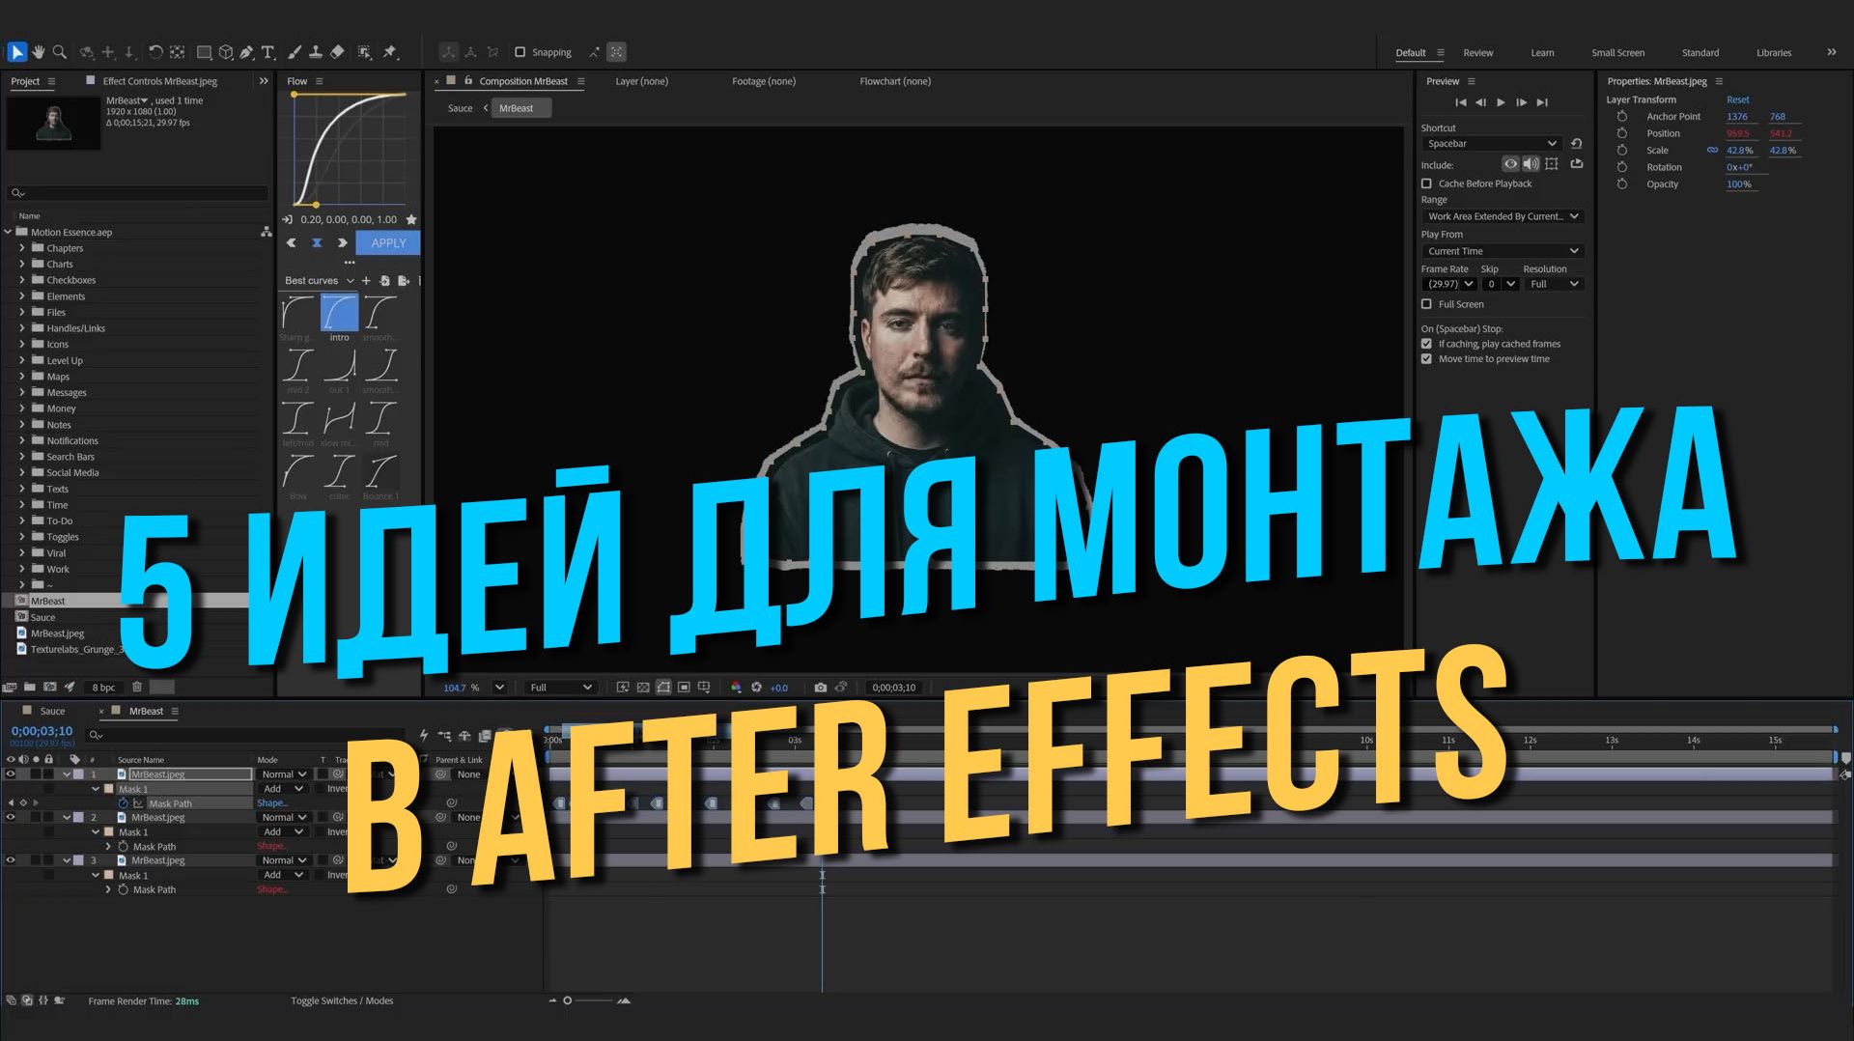Click the Project panel search field
This screenshot has width=1854, height=1041.
tap(138, 193)
